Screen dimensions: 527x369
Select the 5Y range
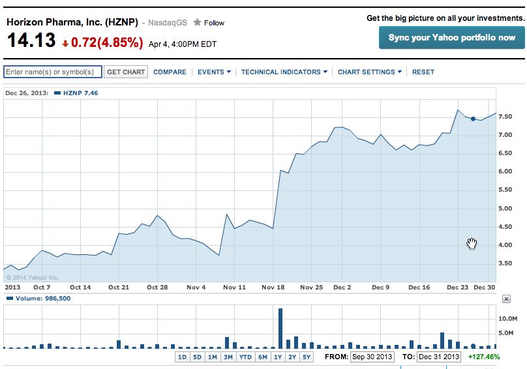pyautogui.click(x=307, y=357)
